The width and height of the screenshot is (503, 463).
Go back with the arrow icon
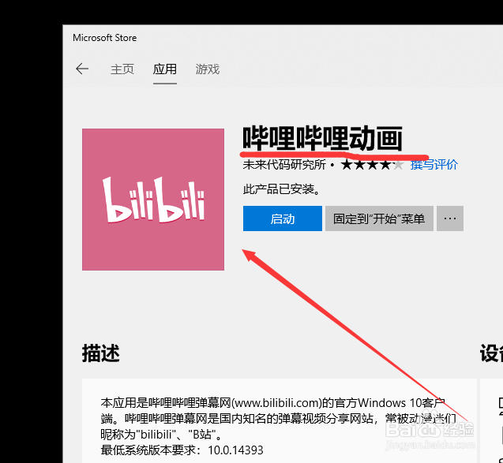[82, 69]
